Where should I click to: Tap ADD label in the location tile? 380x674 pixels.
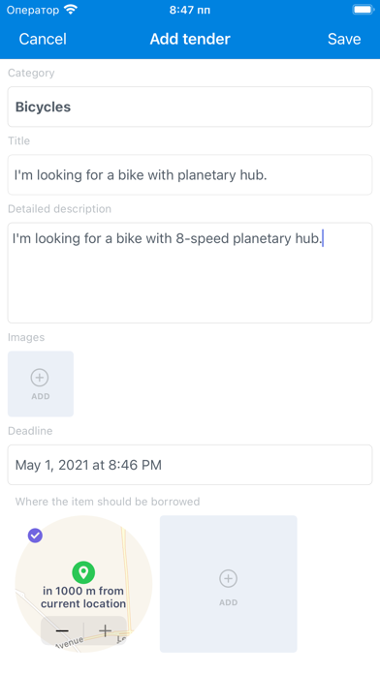pyautogui.click(x=228, y=602)
